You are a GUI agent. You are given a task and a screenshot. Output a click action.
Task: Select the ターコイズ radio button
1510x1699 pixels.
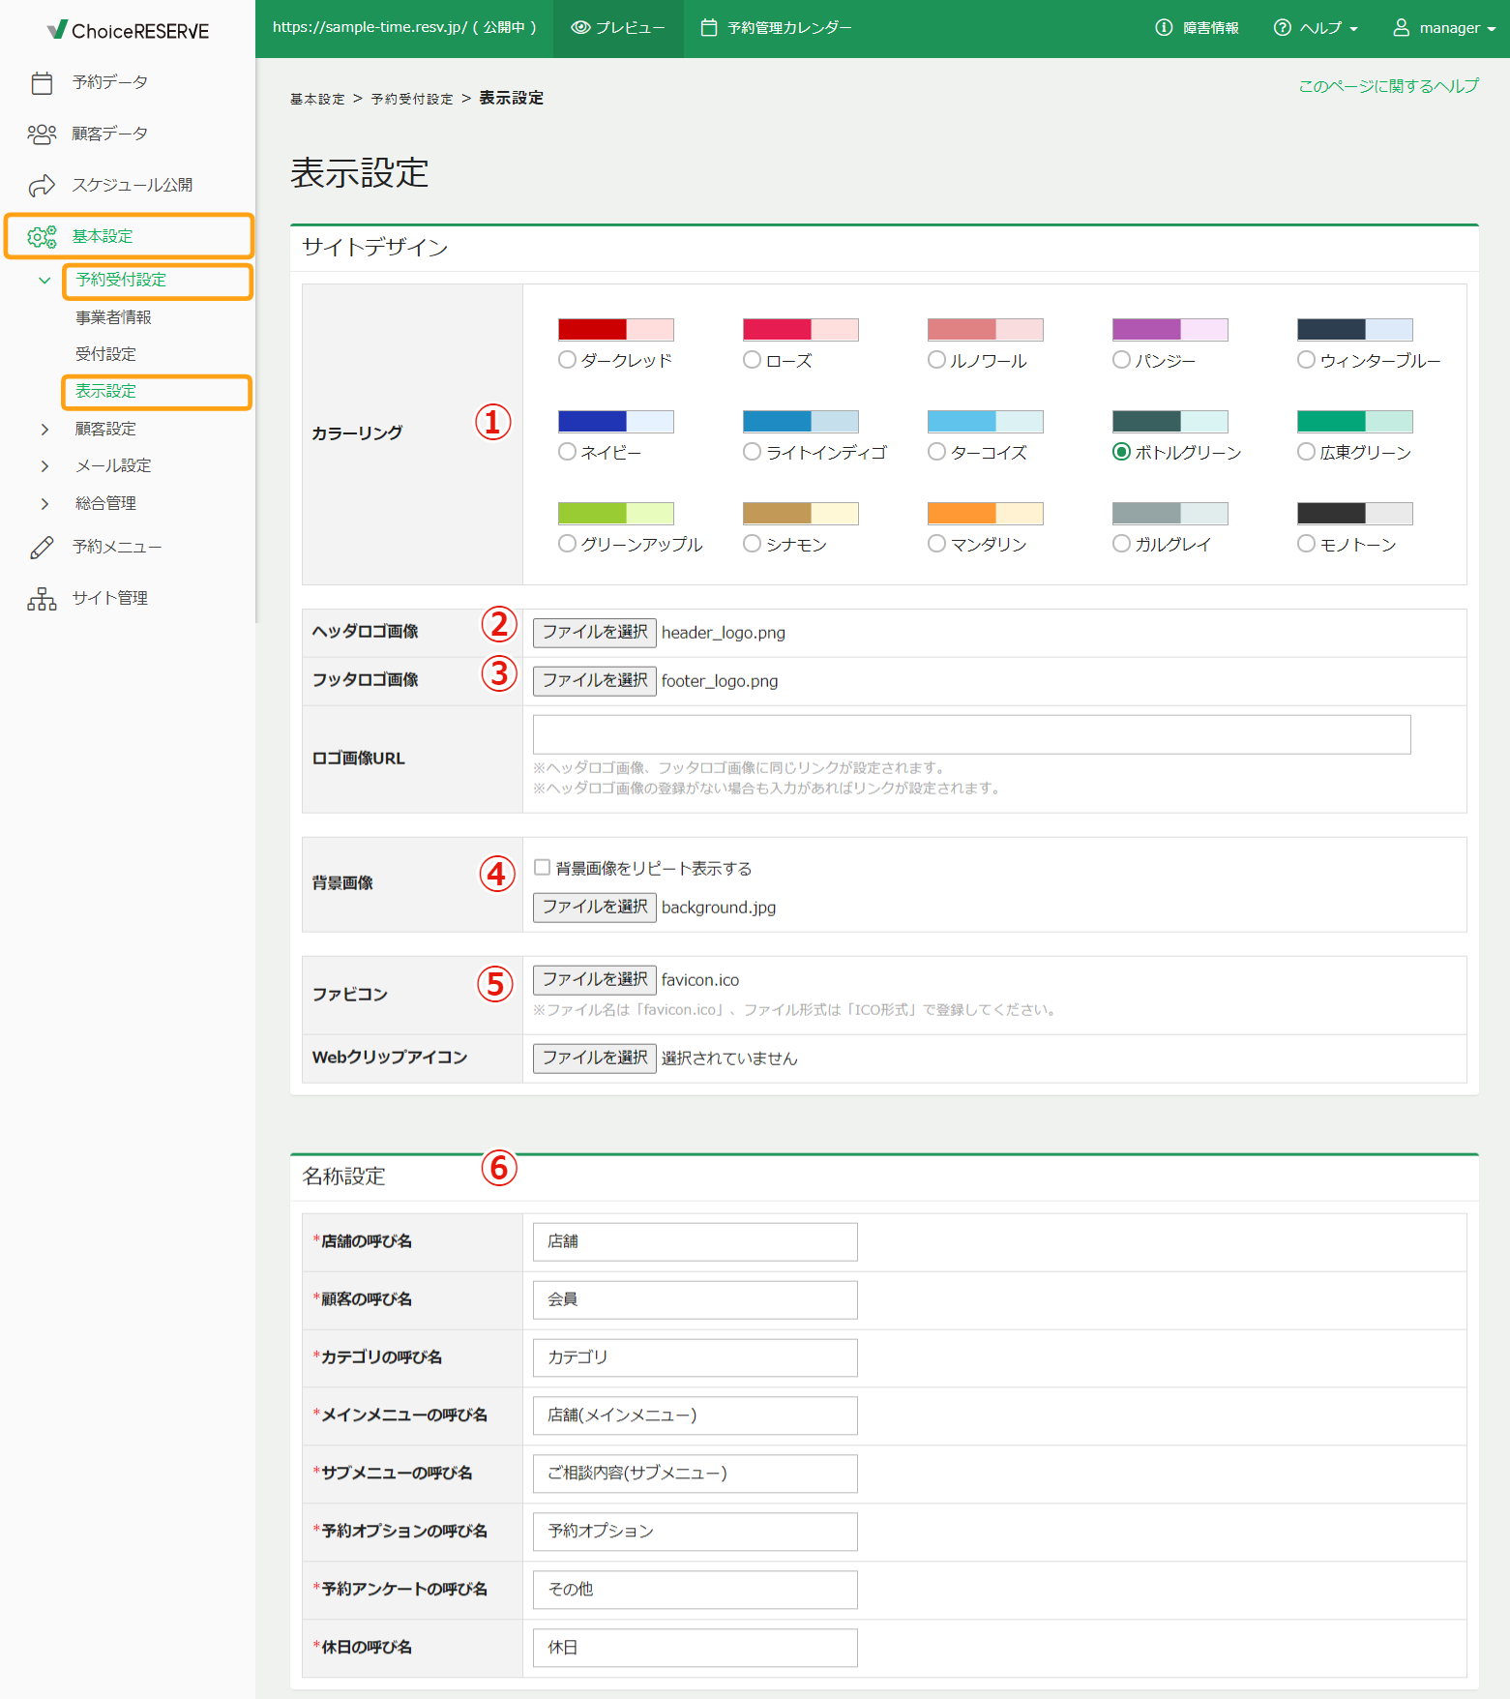[937, 452]
